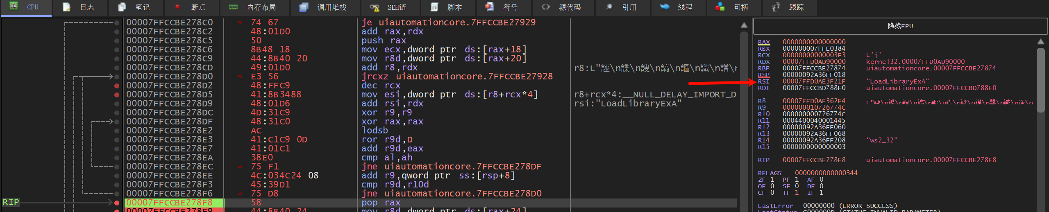Click the CPU chip icon
The width and height of the screenshot is (1049, 212).
pos(14,6)
